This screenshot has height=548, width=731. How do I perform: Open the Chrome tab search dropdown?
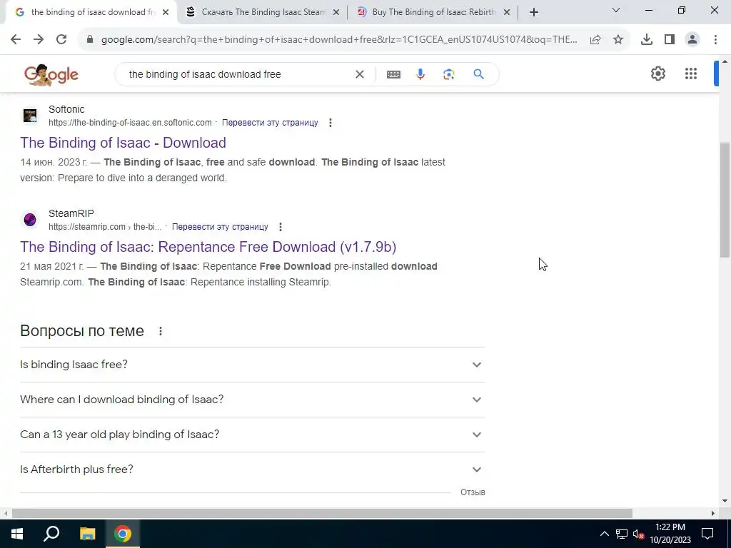coord(615,10)
